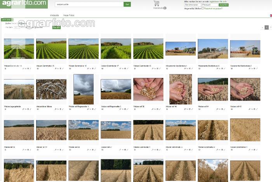
Task: Click magnifier icon under Weizen Dammkultur 14
Action: pos(23,69)
